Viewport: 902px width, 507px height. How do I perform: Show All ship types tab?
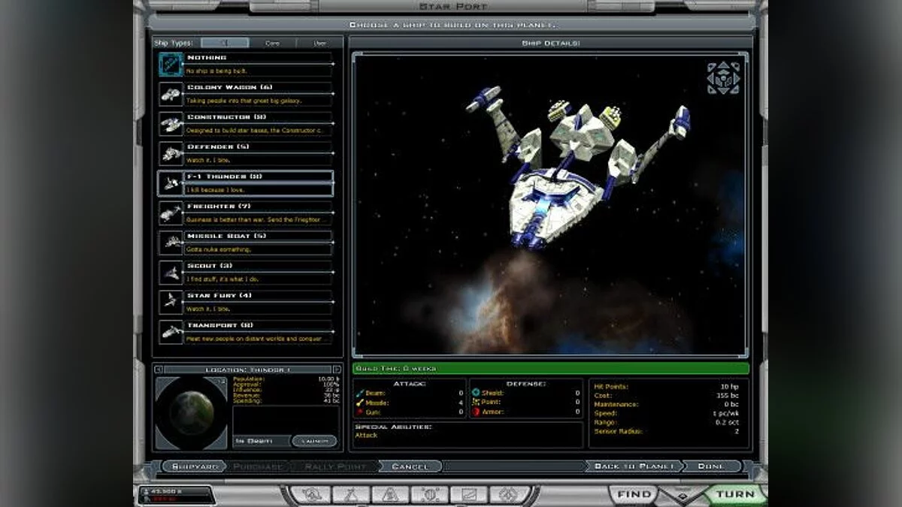(x=225, y=43)
